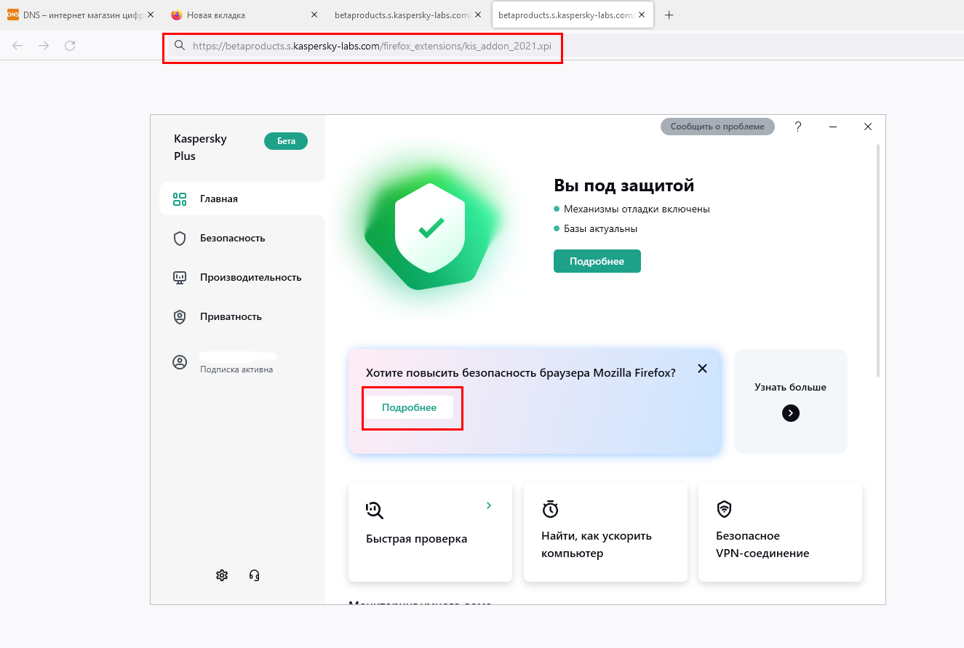Switch to the DNS интернет магазин tab

coord(80,15)
